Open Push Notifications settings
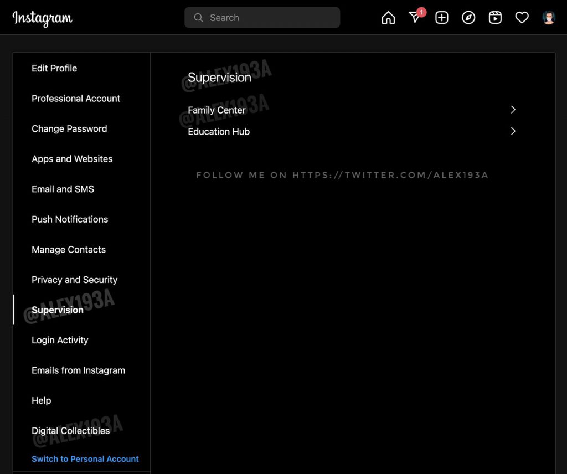The height and width of the screenshot is (474, 567). point(70,219)
